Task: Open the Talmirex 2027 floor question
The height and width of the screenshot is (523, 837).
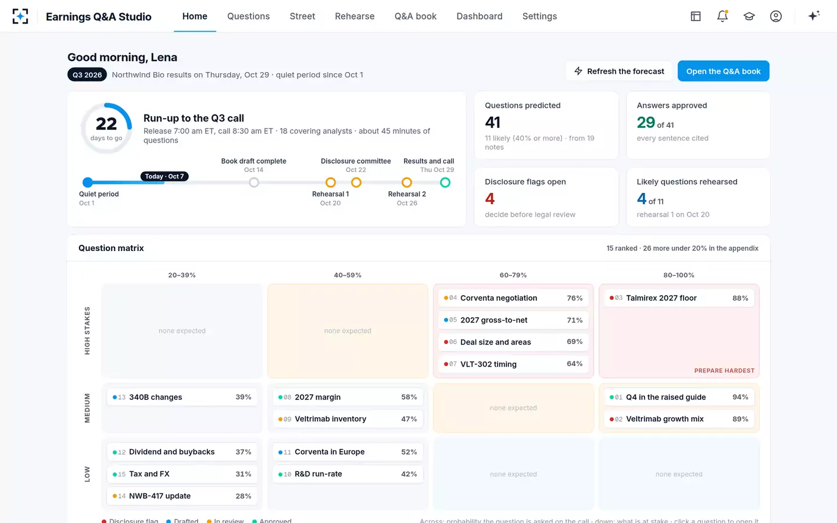Action: click(679, 298)
